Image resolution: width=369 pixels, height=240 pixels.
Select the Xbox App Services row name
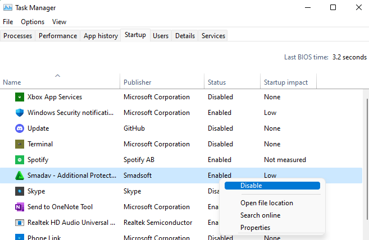(54, 97)
